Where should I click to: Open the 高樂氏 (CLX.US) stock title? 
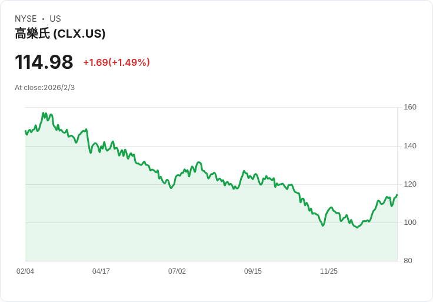(60, 34)
